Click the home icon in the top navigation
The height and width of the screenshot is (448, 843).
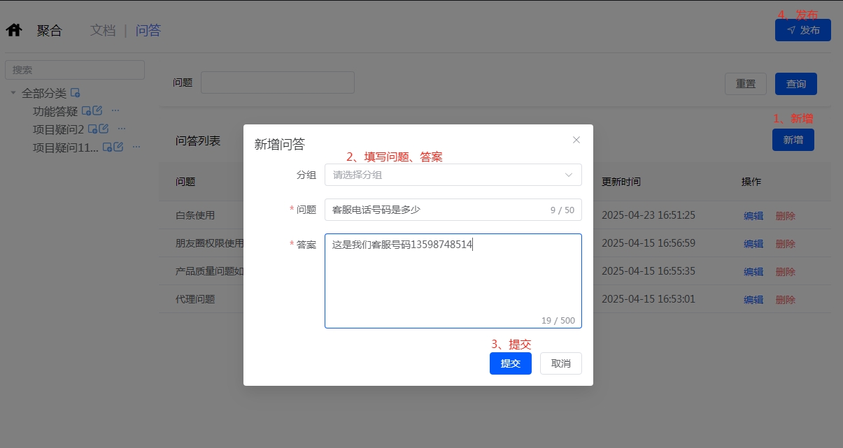[13, 30]
